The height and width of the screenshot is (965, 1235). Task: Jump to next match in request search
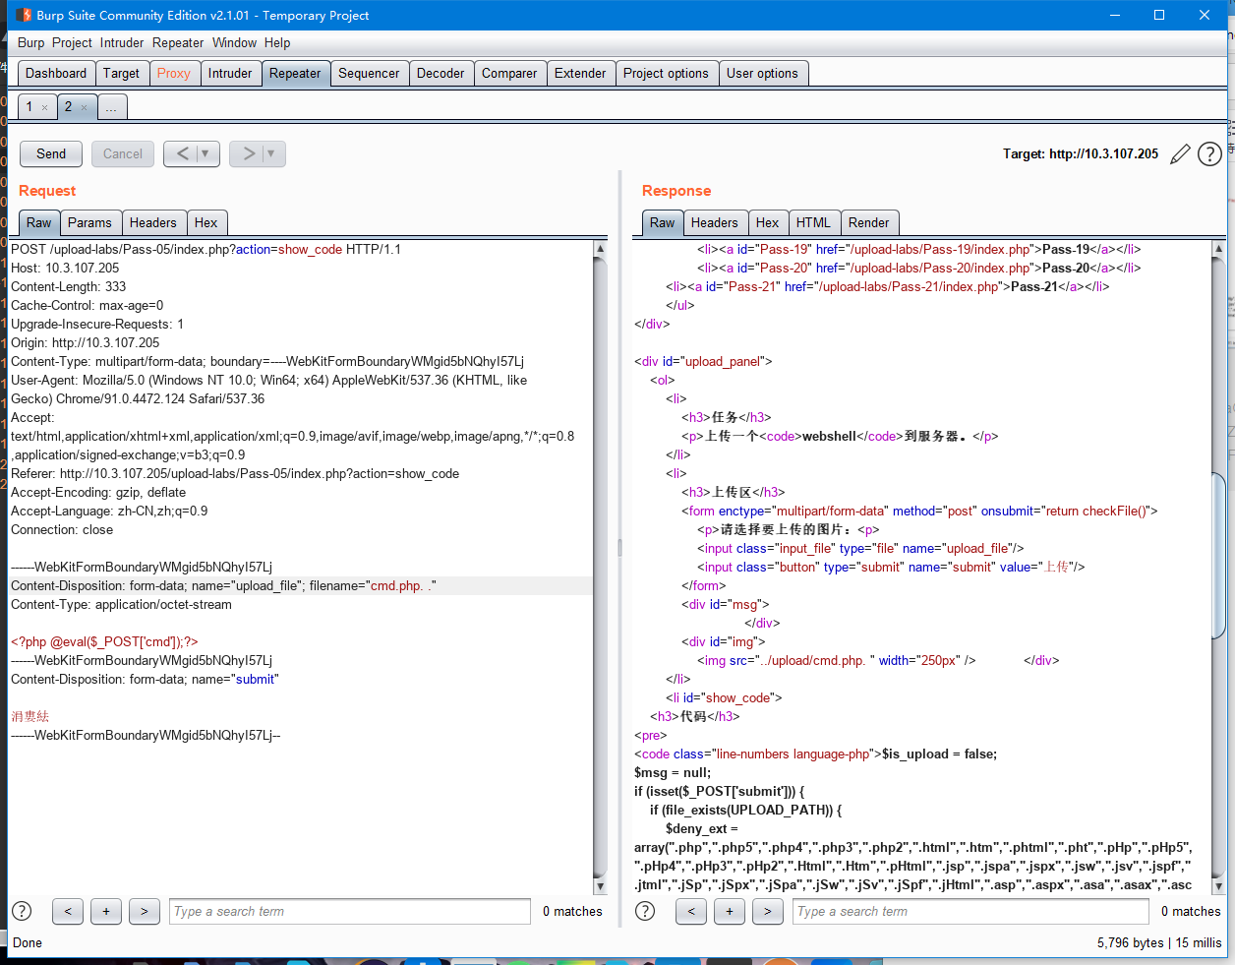click(x=145, y=911)
